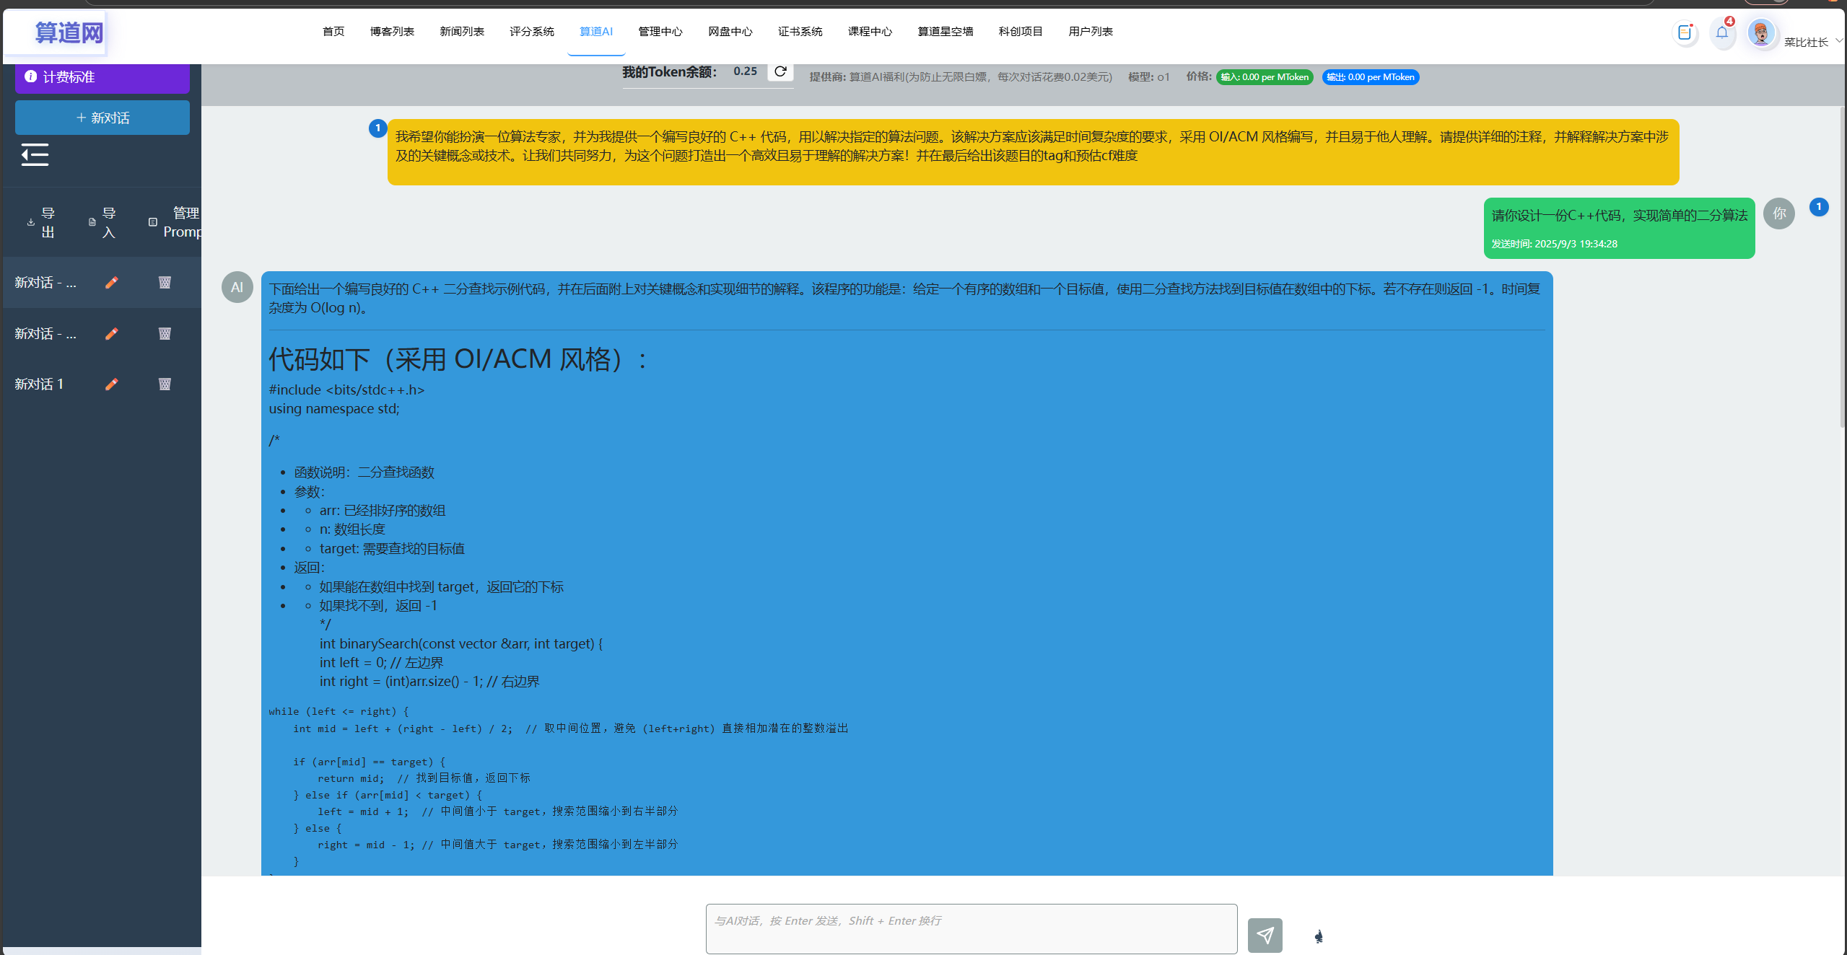Click the 菜比社长 username
This screenshot has height=955, width=1847.
point(1806,42)
